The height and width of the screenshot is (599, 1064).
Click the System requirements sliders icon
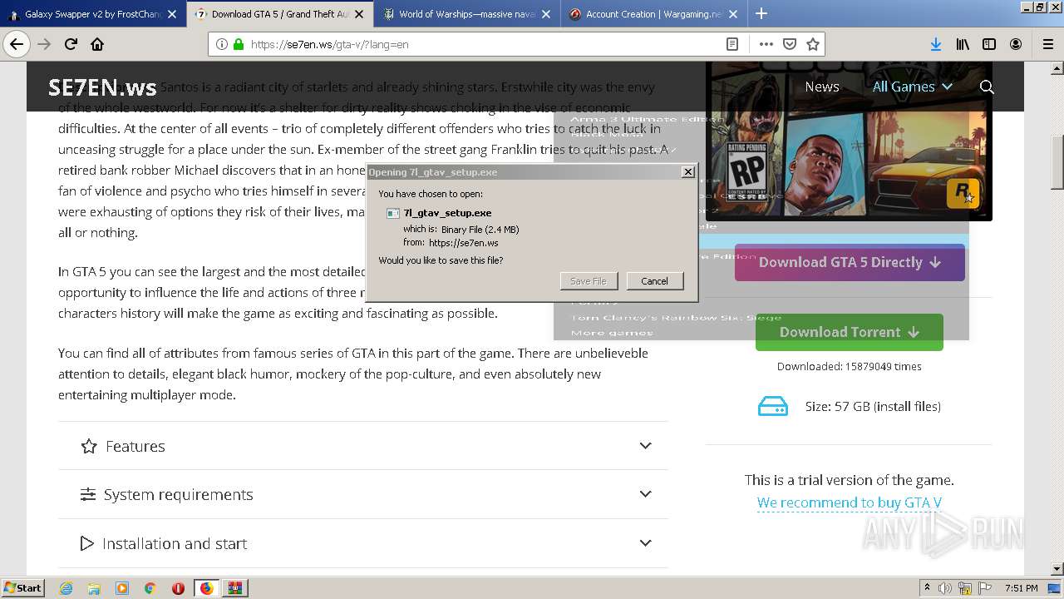tap(88, 495)
